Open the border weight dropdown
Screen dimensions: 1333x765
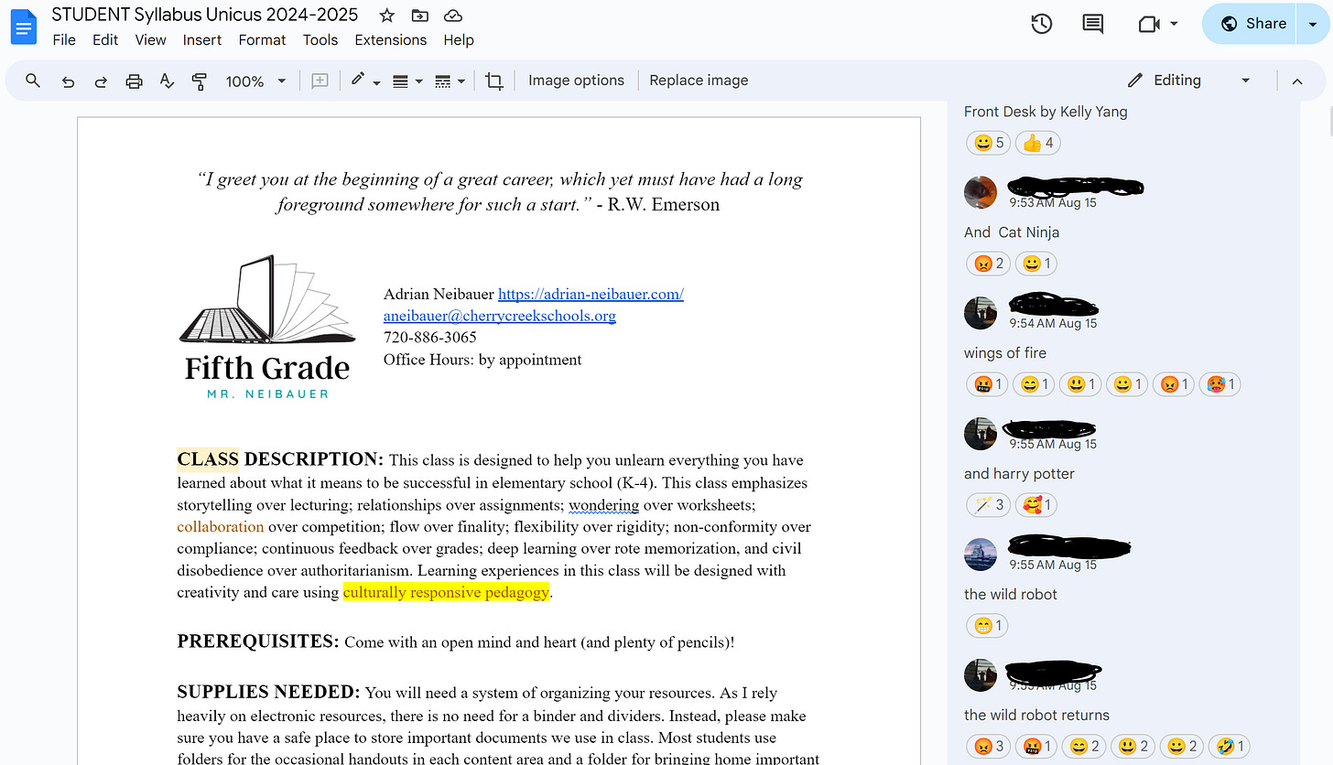(406, 81)
